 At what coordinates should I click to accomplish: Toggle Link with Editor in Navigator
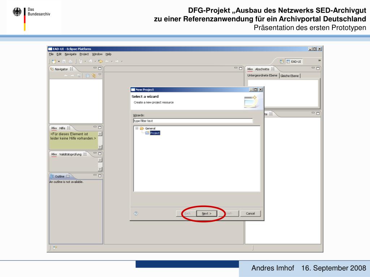94,76
